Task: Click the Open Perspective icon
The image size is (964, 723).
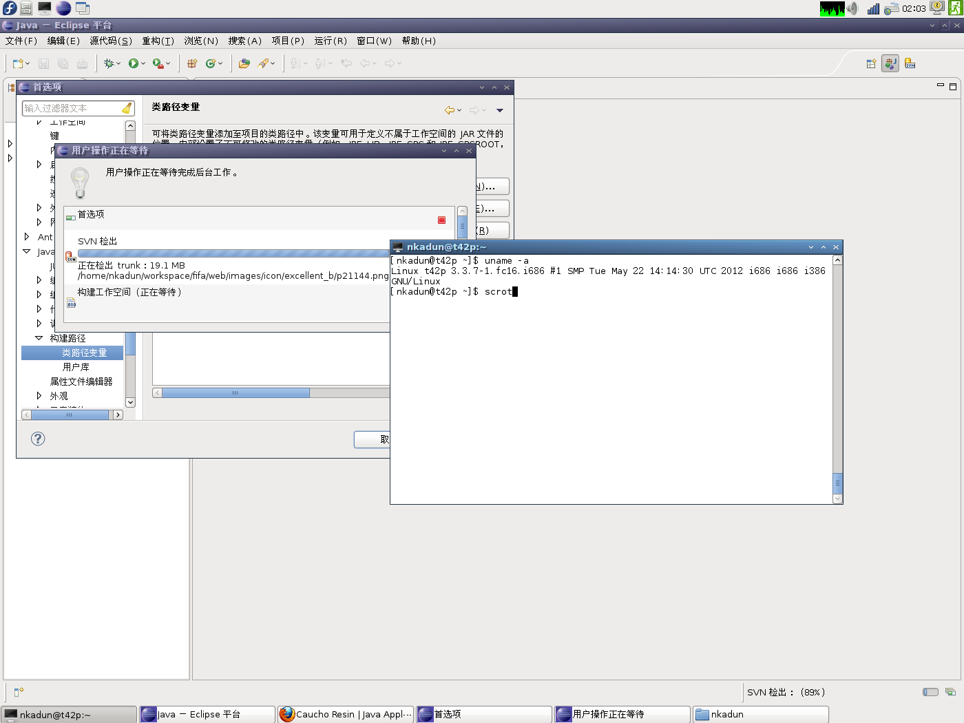Action: pyautogui.click(x=871, y=64)
